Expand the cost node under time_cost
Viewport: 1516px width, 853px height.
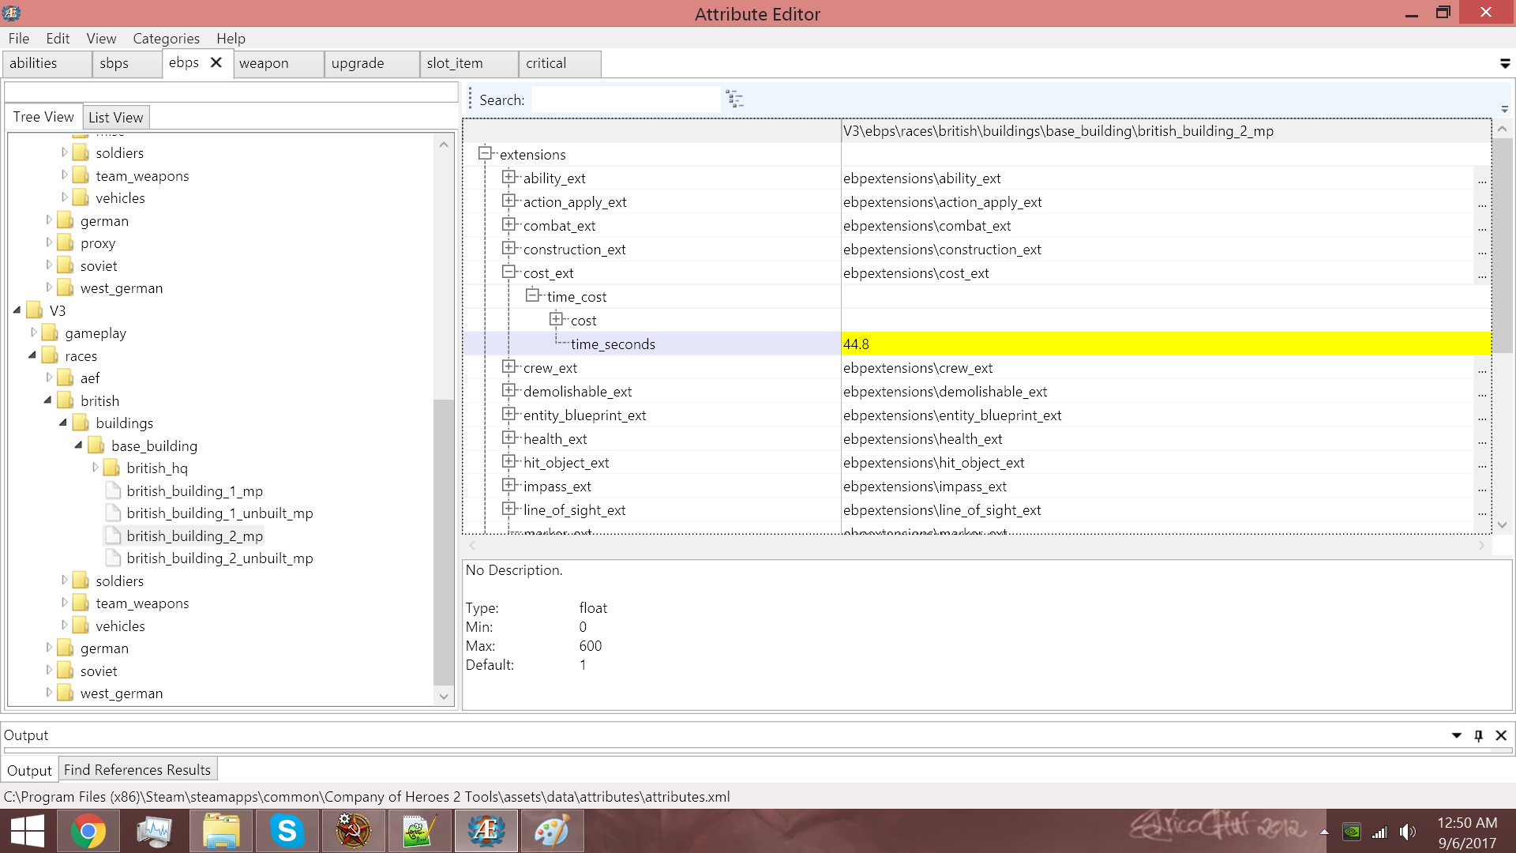click(x=556, y=319)
